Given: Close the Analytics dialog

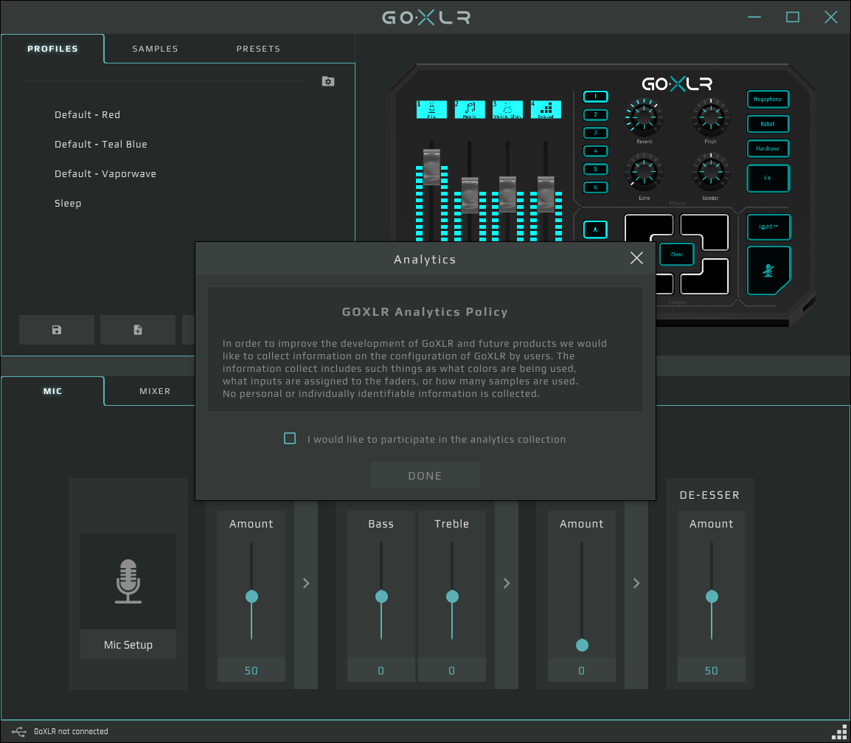Looking at the screenshot, I should (x=636, y=258).
